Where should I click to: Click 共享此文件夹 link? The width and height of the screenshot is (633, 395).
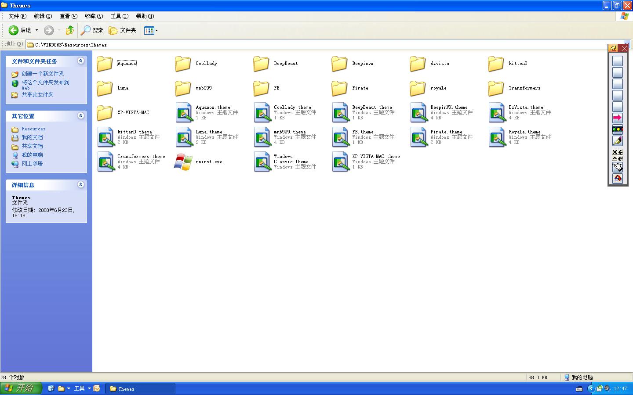click(37, 95)
